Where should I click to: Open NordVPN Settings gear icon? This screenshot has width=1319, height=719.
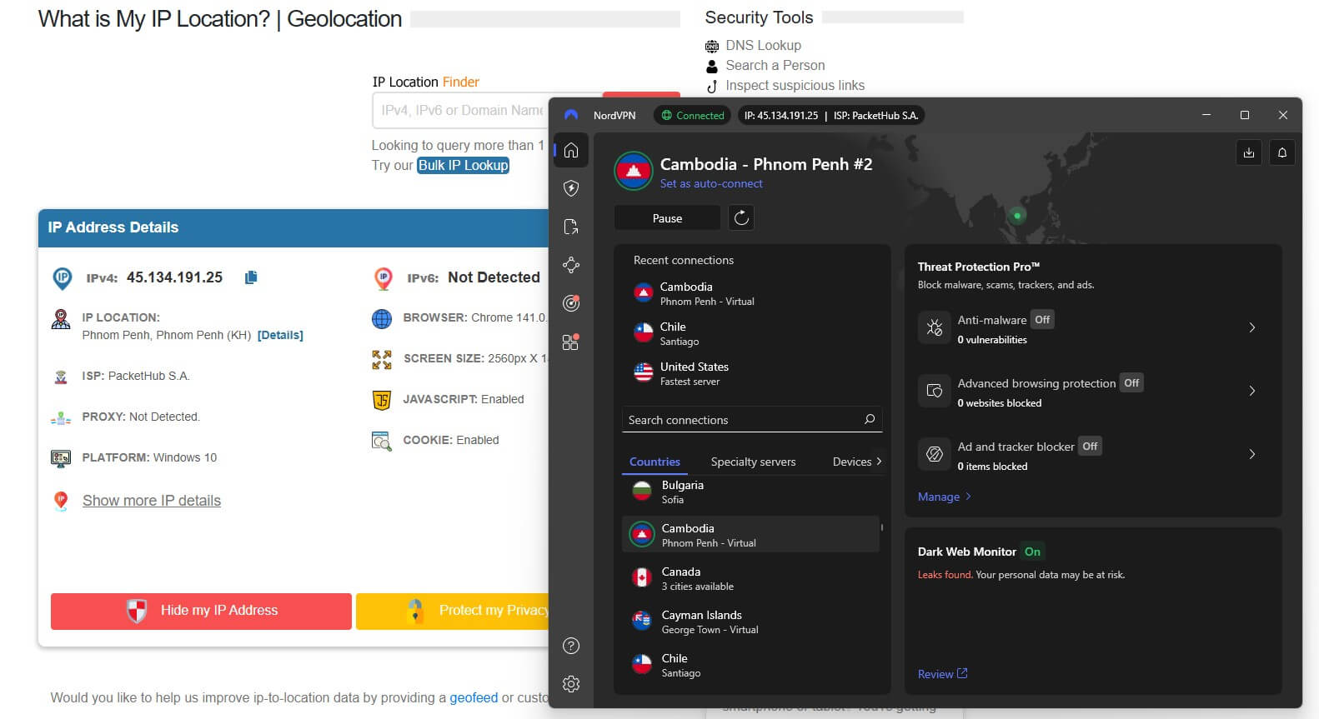click(x=571, y=684)
